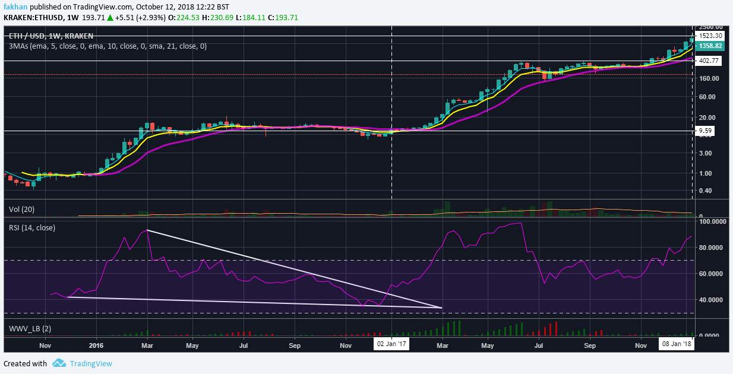Click the TradingView cloud logo icon

58,363
